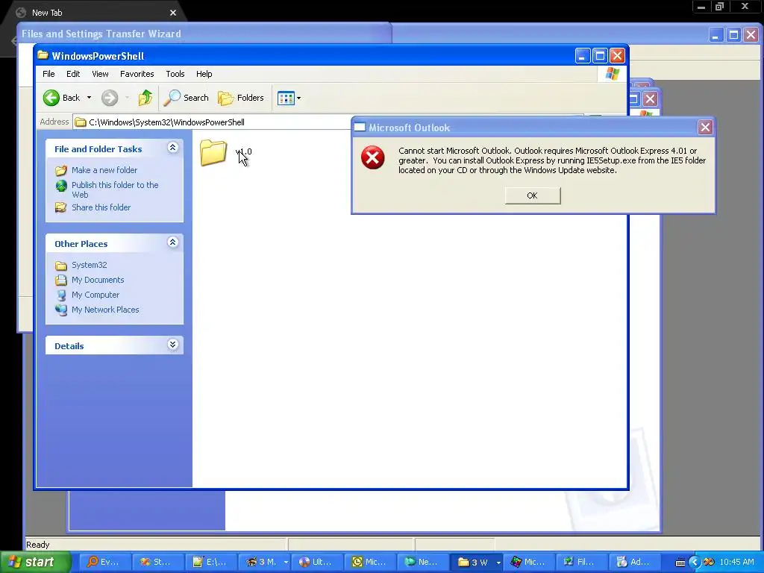The width and height of the screenshot is (764, 573).
Task: Click the Search toolbar button
Action: click(186, 98)
